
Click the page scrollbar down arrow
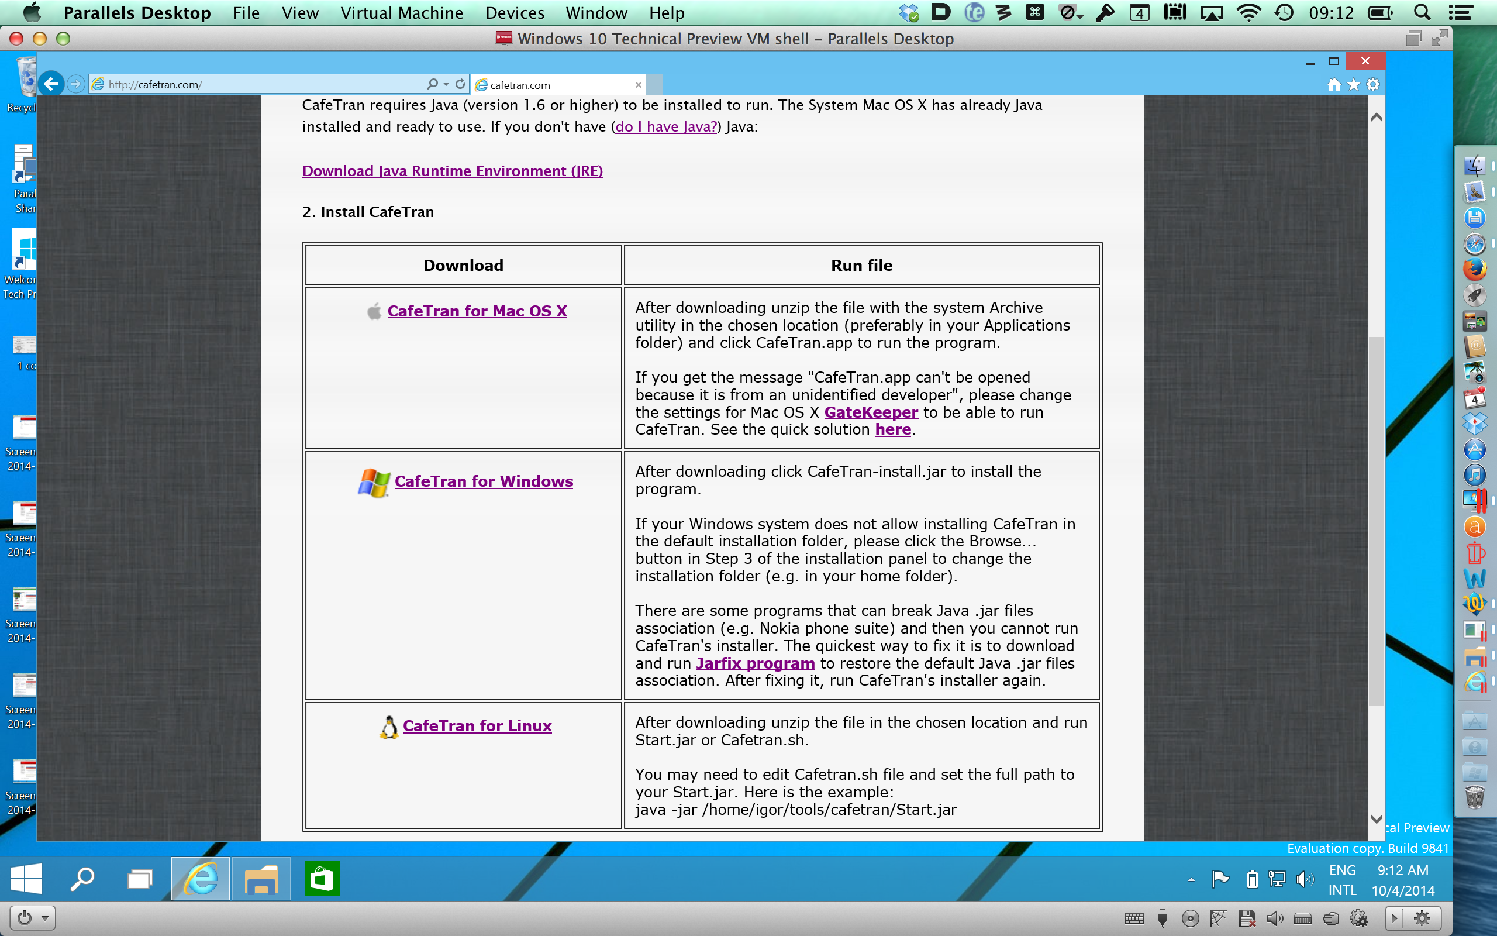pos(1376,818)
